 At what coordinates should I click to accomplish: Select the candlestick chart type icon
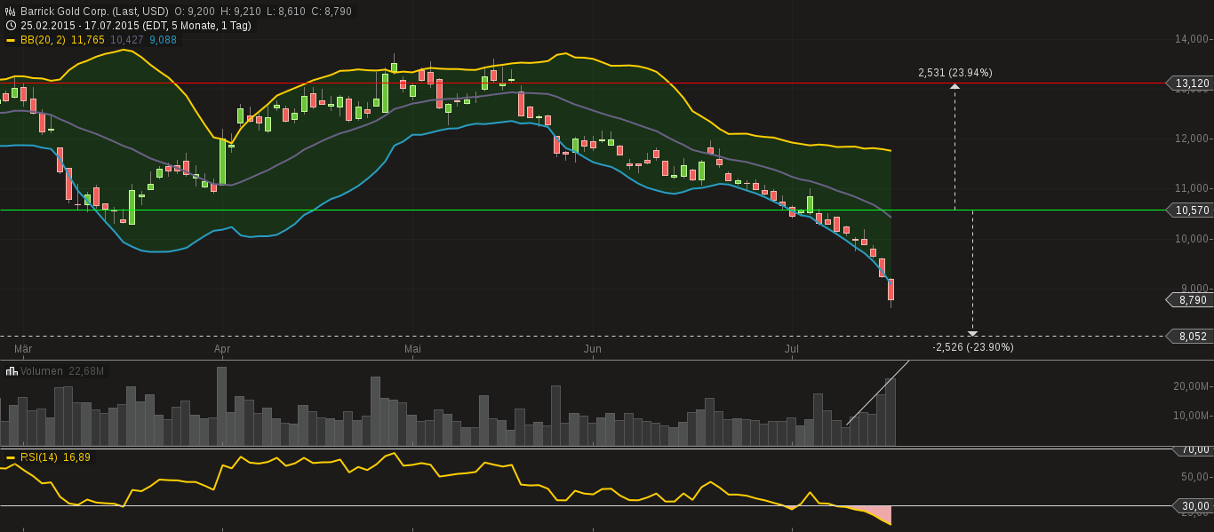(x=9, y=12)
